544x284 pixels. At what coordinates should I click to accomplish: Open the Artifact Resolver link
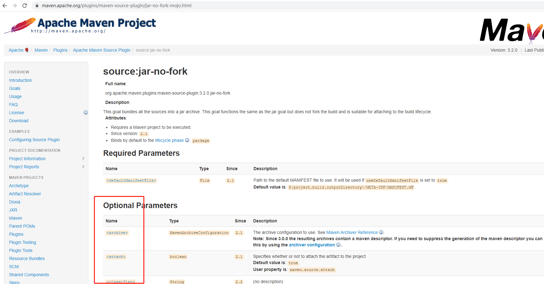pos(25,194)
